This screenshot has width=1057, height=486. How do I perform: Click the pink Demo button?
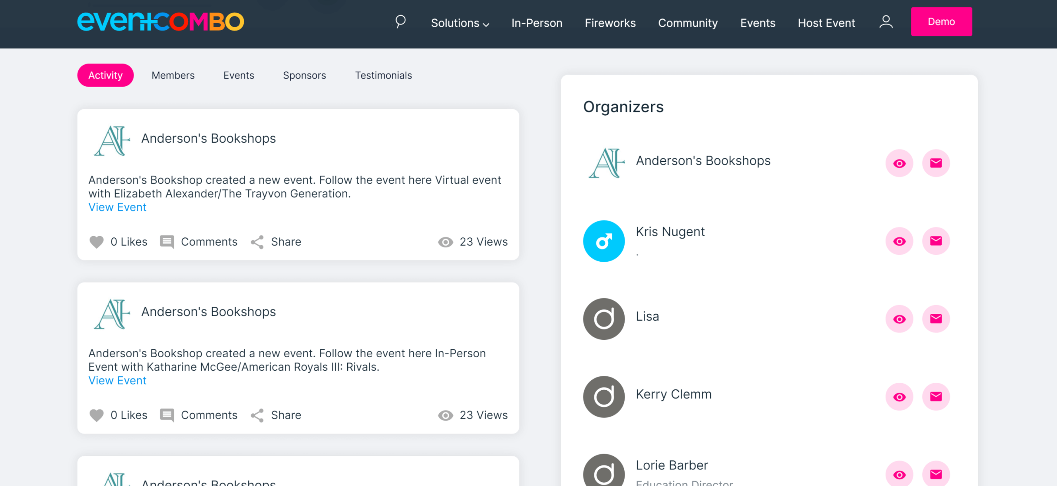[x=941, y=21]
